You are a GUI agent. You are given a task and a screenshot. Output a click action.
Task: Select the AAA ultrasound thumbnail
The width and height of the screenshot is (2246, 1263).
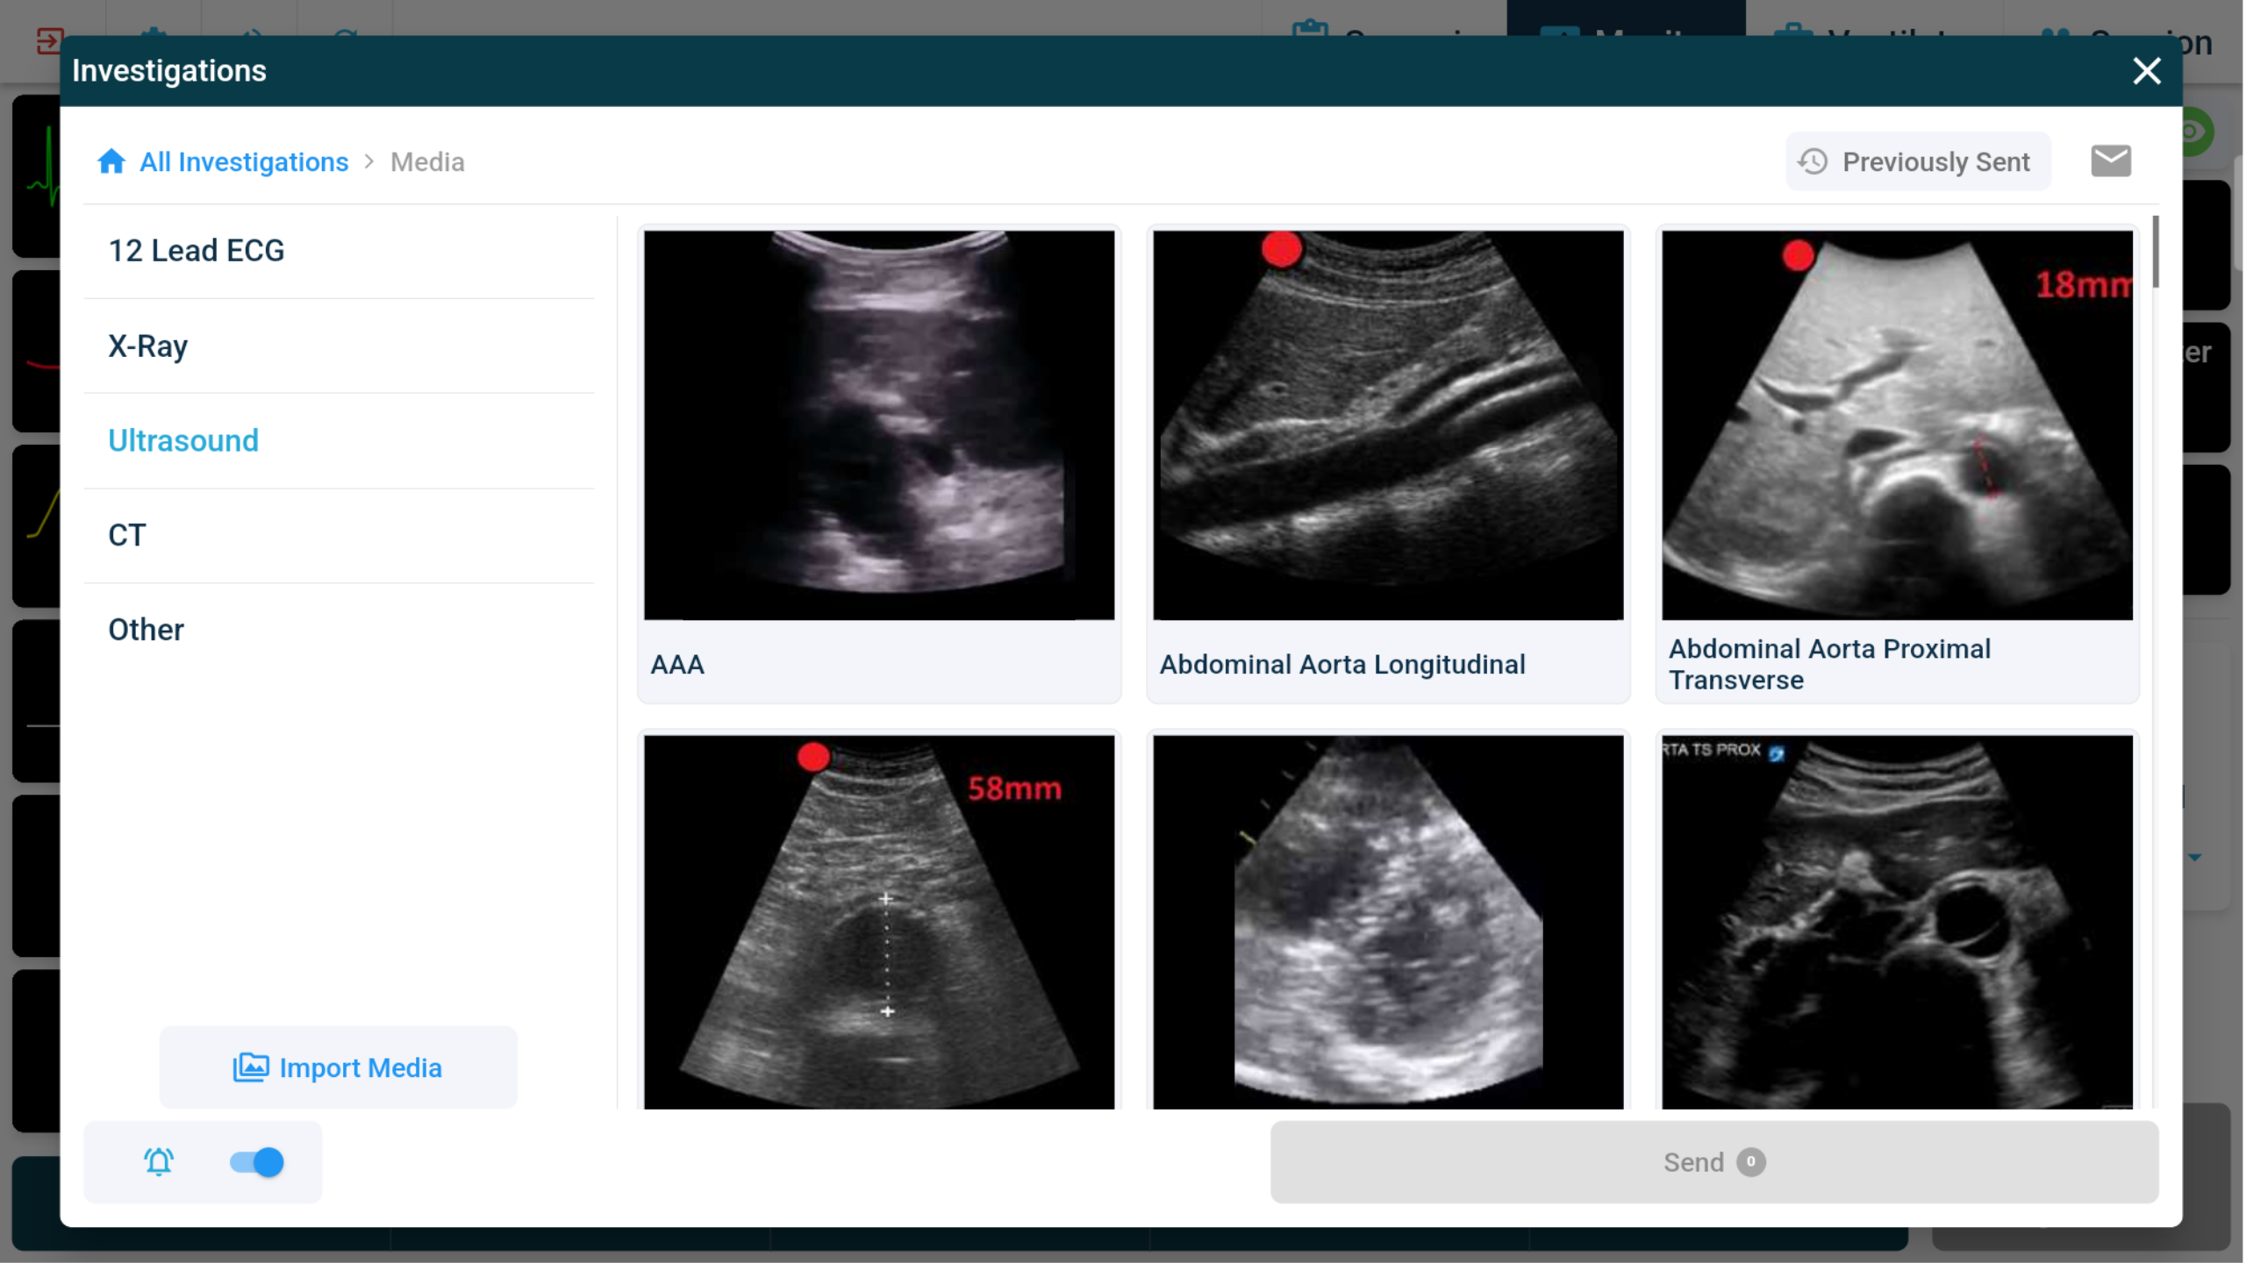[878, 425]
